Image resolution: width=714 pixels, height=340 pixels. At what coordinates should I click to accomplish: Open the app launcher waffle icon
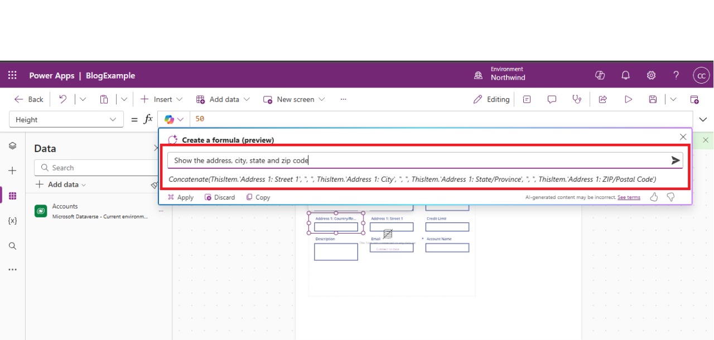point(12,75)
